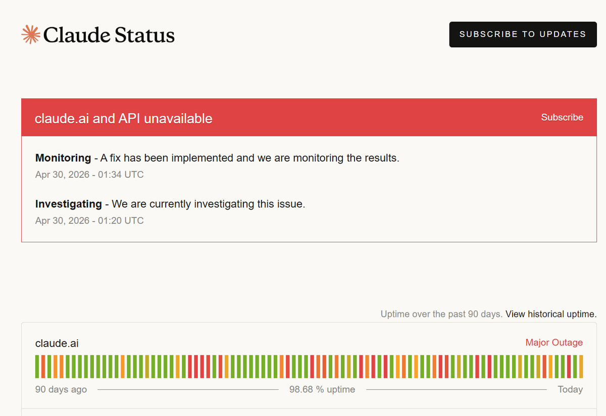Select the Monitoring update text
This screenshot has width=606, height=416.
pyautogui.click(x=217, y=158)
